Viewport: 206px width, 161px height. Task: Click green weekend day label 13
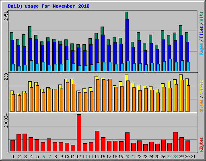pyautogui.click(x=84, y=157)
